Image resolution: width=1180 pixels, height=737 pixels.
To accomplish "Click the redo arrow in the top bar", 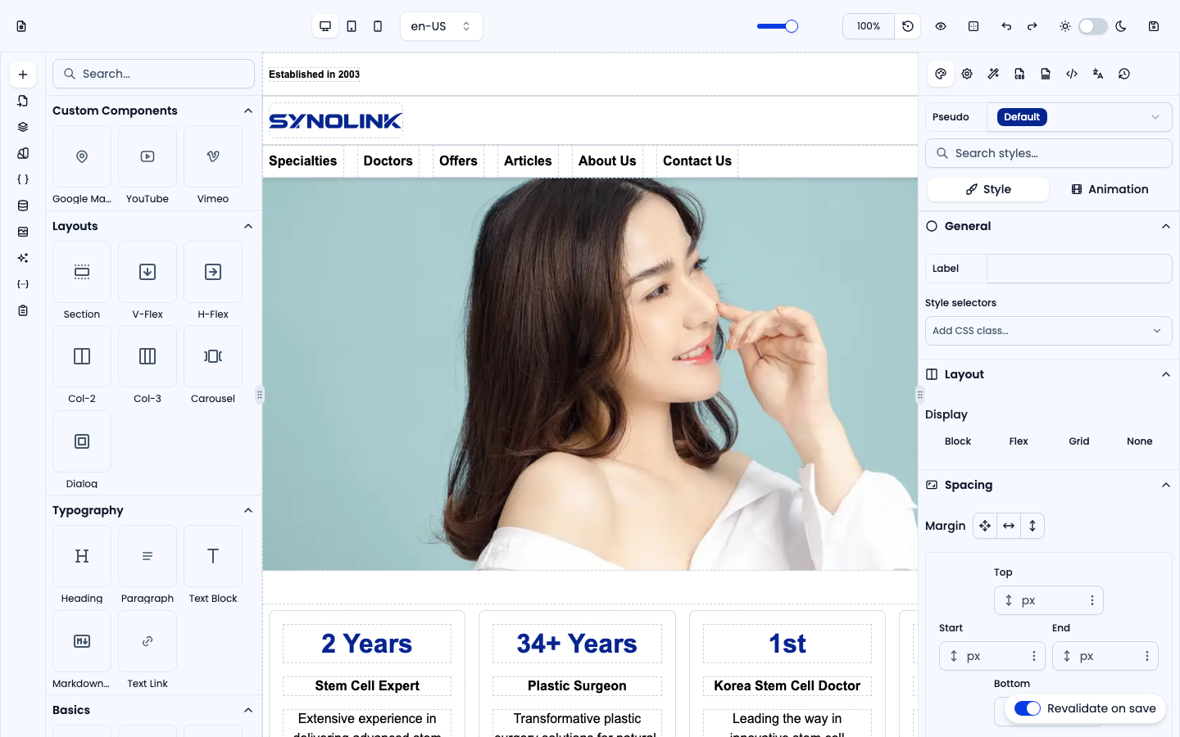I will point(1032,26).
